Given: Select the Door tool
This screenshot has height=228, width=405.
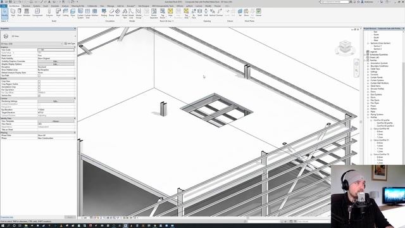Looking at the screenshot, I should click(20, 13).
